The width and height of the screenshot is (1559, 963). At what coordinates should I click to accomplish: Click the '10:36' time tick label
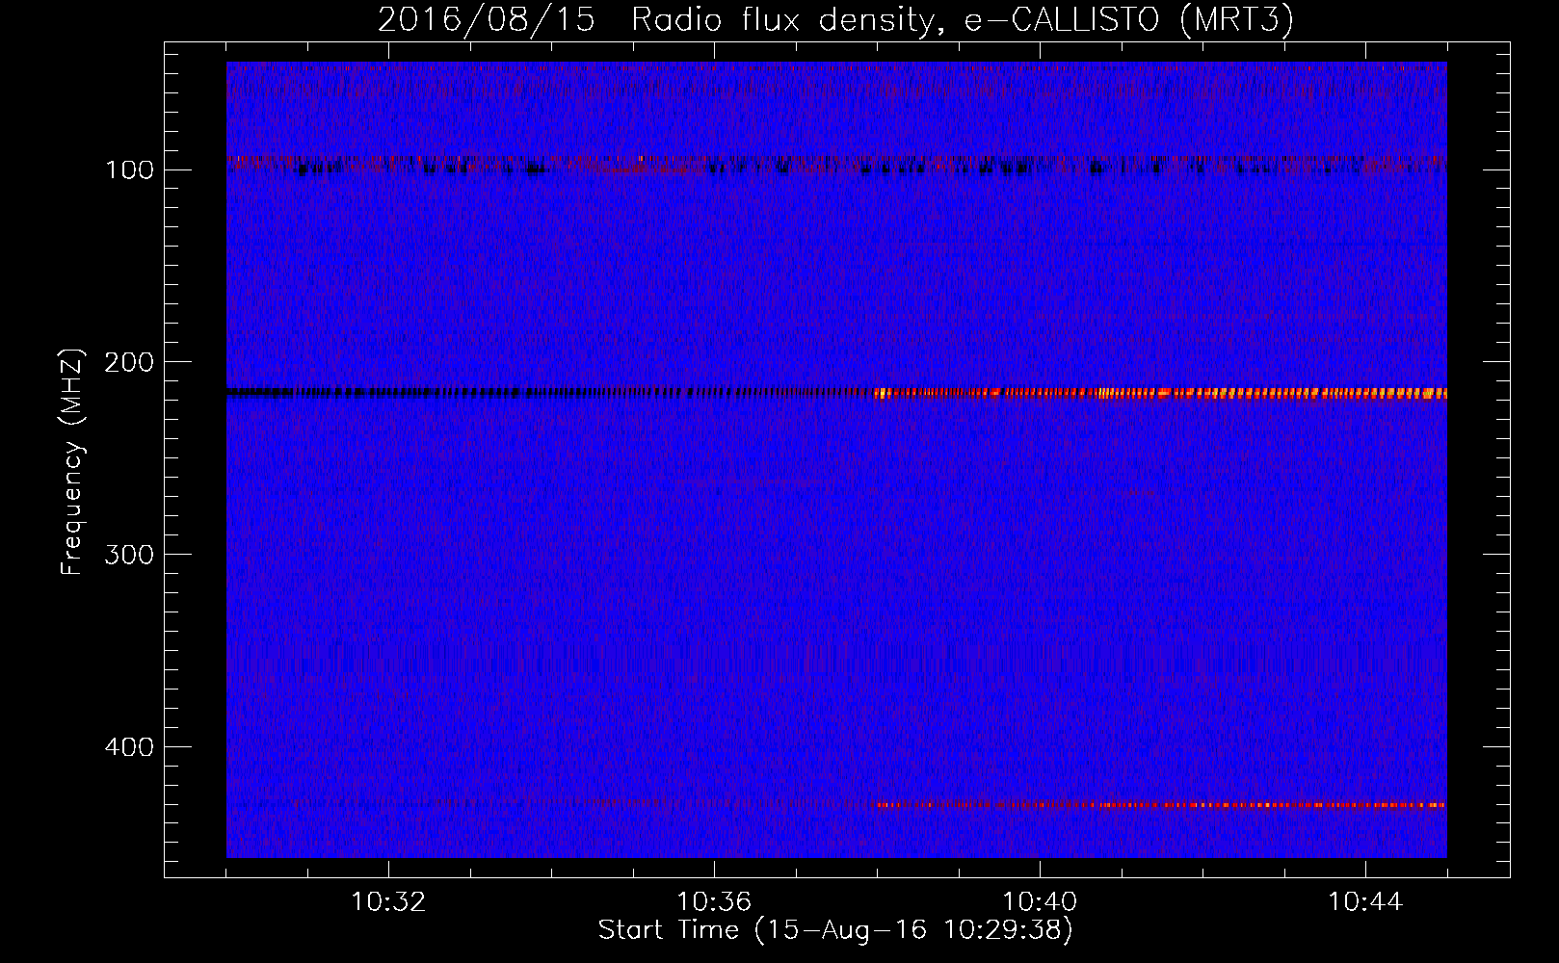point(714,902)
